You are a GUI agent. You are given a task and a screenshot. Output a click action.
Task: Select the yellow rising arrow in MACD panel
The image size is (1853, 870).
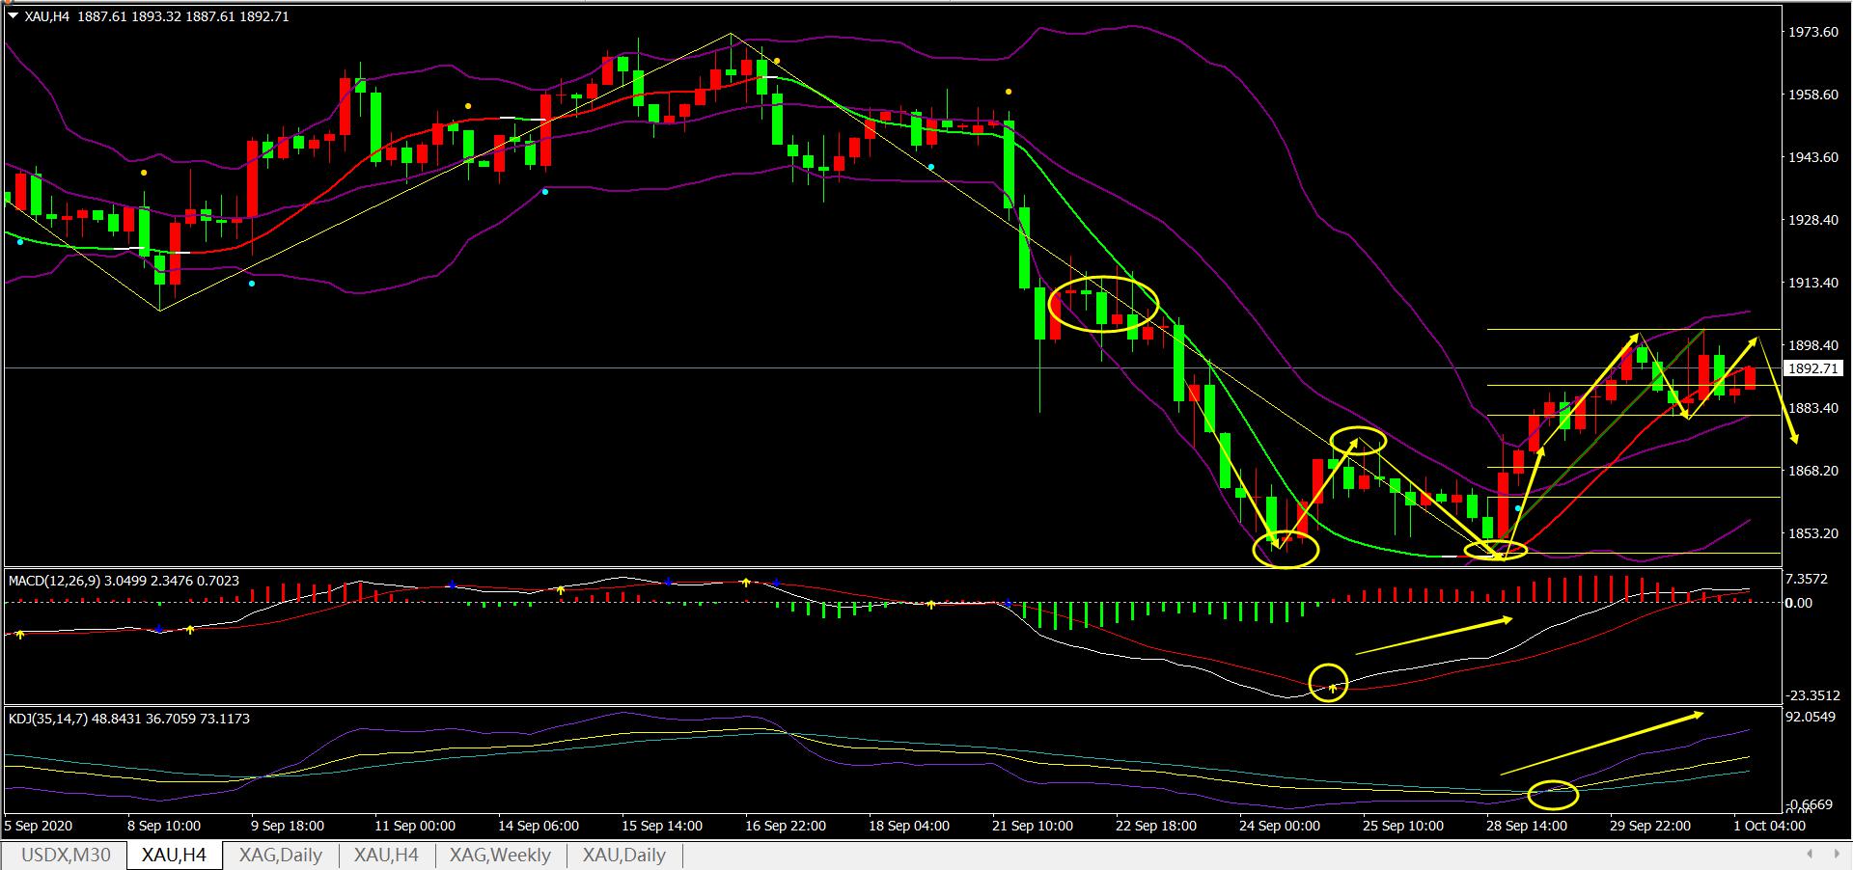pyautogui.click(x=1433, y=636)
